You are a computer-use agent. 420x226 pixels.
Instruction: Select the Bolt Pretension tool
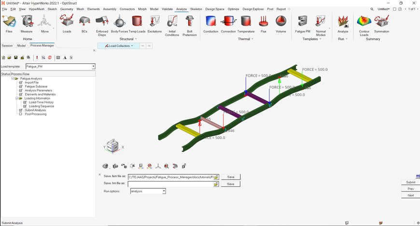[x=190, y=23]
